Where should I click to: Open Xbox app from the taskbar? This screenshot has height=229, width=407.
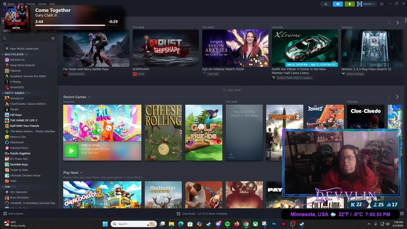tap(255, 224)
